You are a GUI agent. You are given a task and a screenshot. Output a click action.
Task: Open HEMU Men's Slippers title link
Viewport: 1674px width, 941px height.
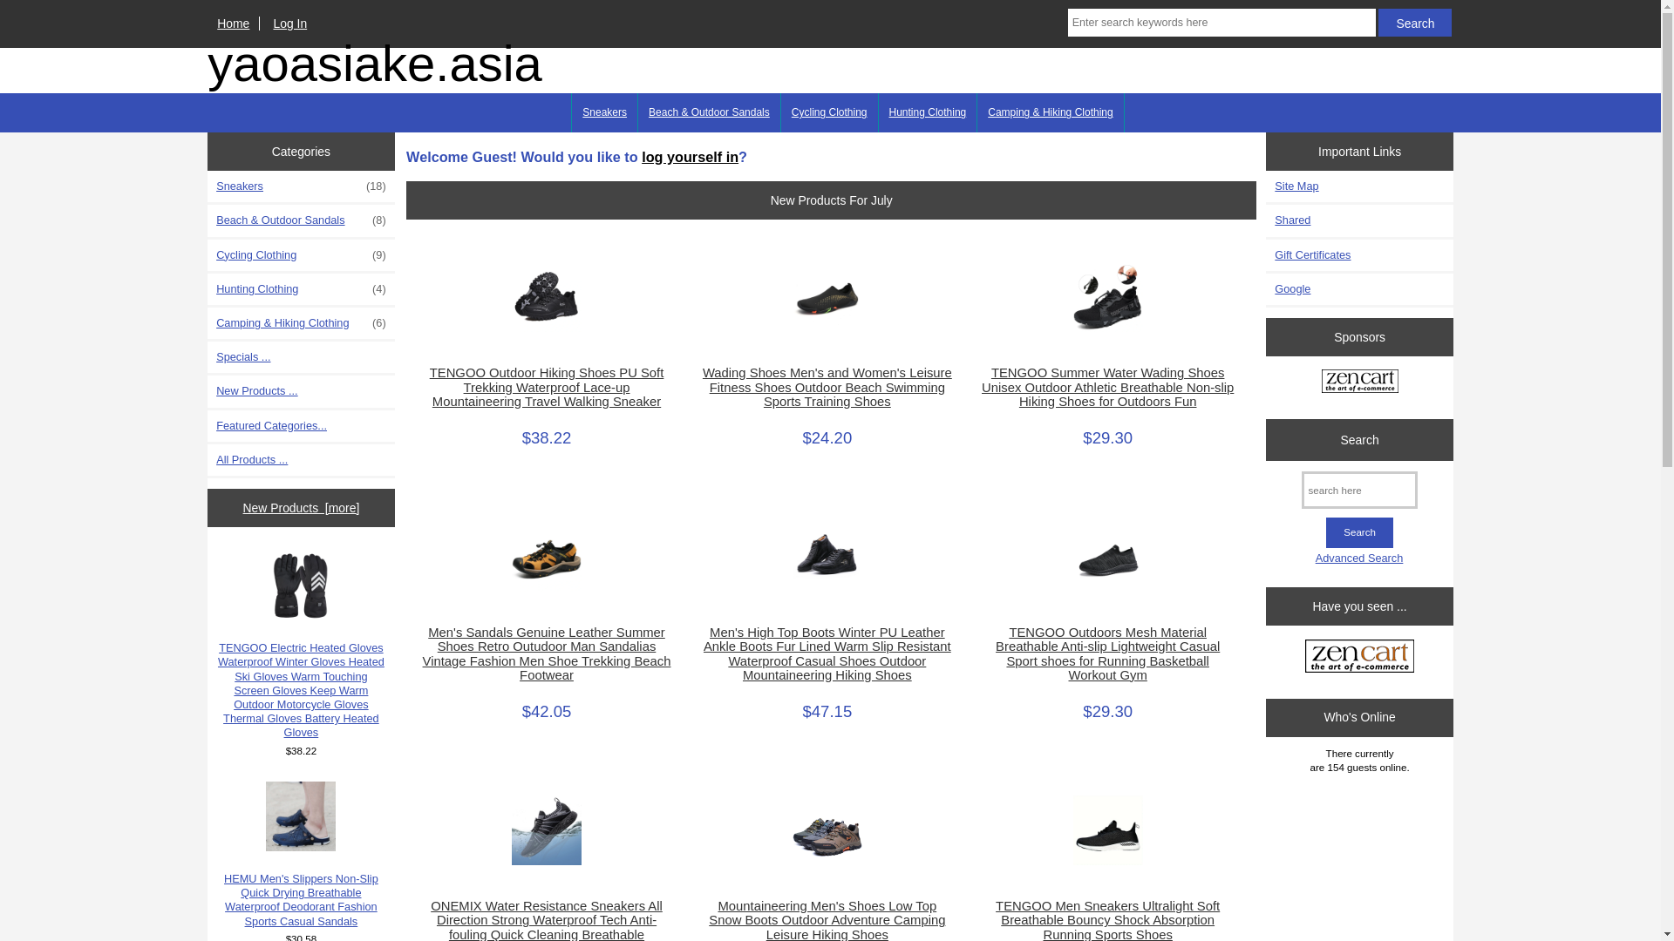coord(301,900)
